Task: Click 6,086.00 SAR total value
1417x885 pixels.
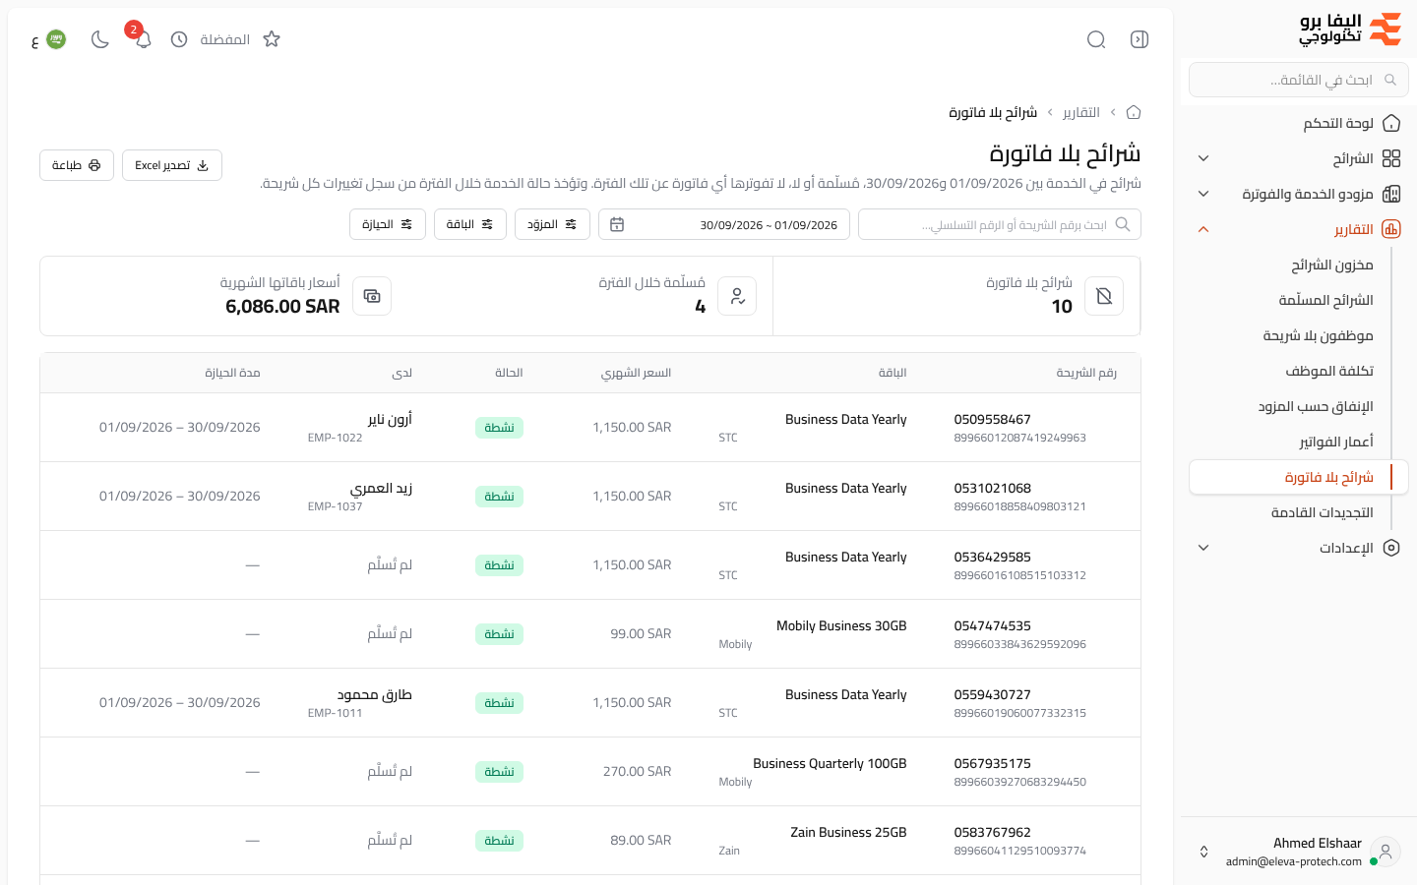Action: pos(282,306)
